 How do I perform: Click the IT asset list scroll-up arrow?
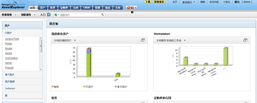(41, 38)
